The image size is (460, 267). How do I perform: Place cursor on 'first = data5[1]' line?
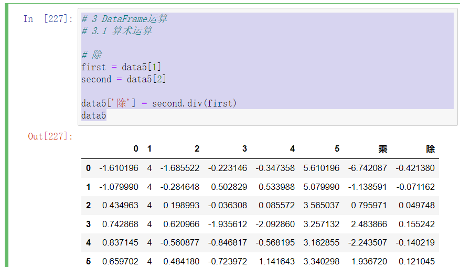(x=121, y=67)
